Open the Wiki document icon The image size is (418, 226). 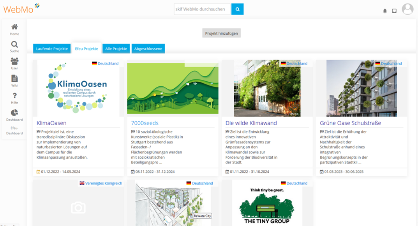[x=14, y=78]
